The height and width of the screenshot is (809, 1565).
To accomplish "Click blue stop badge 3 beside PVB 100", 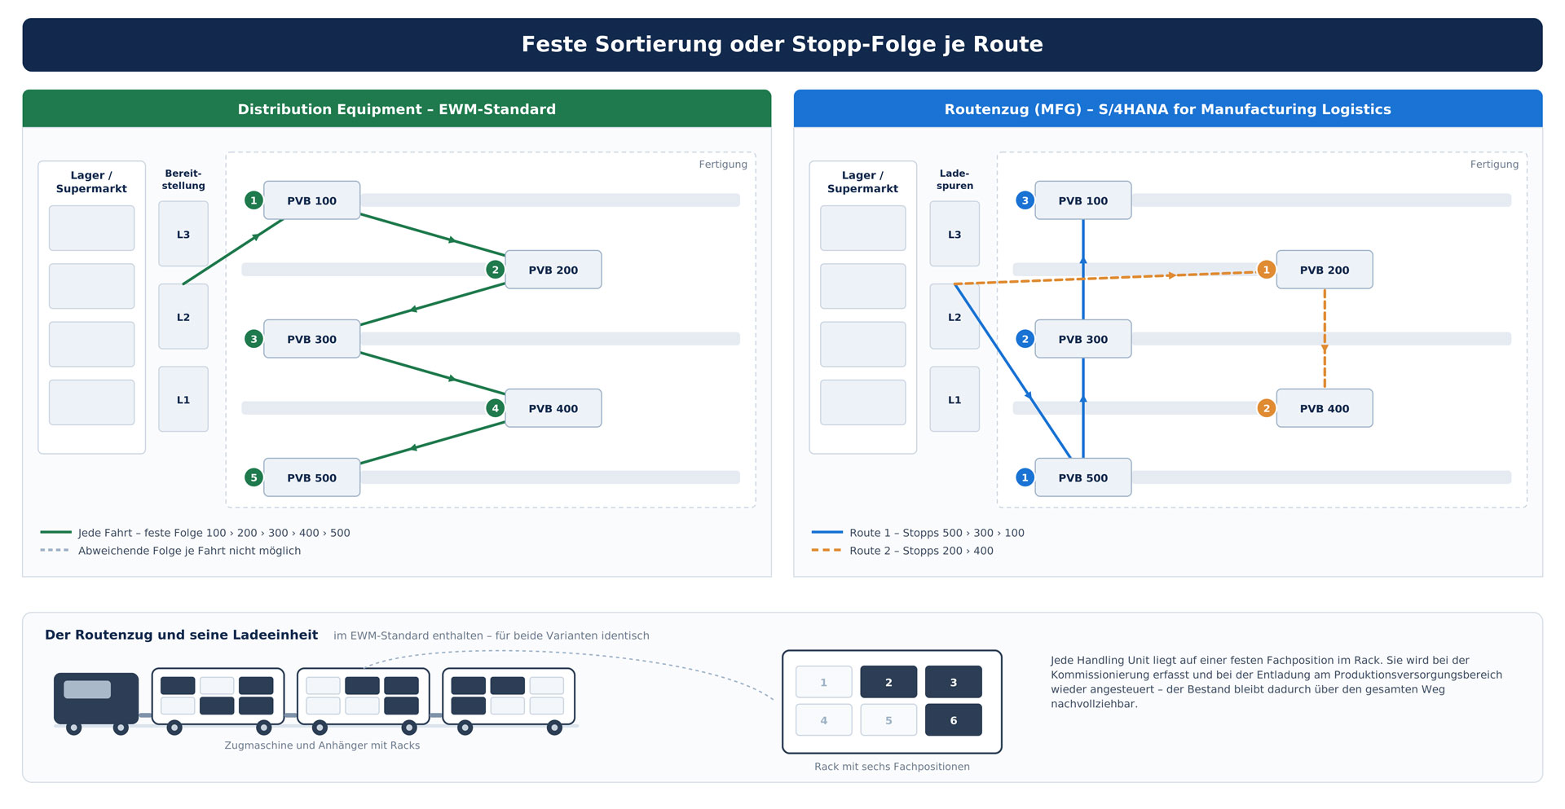I will pos(1025,200).
